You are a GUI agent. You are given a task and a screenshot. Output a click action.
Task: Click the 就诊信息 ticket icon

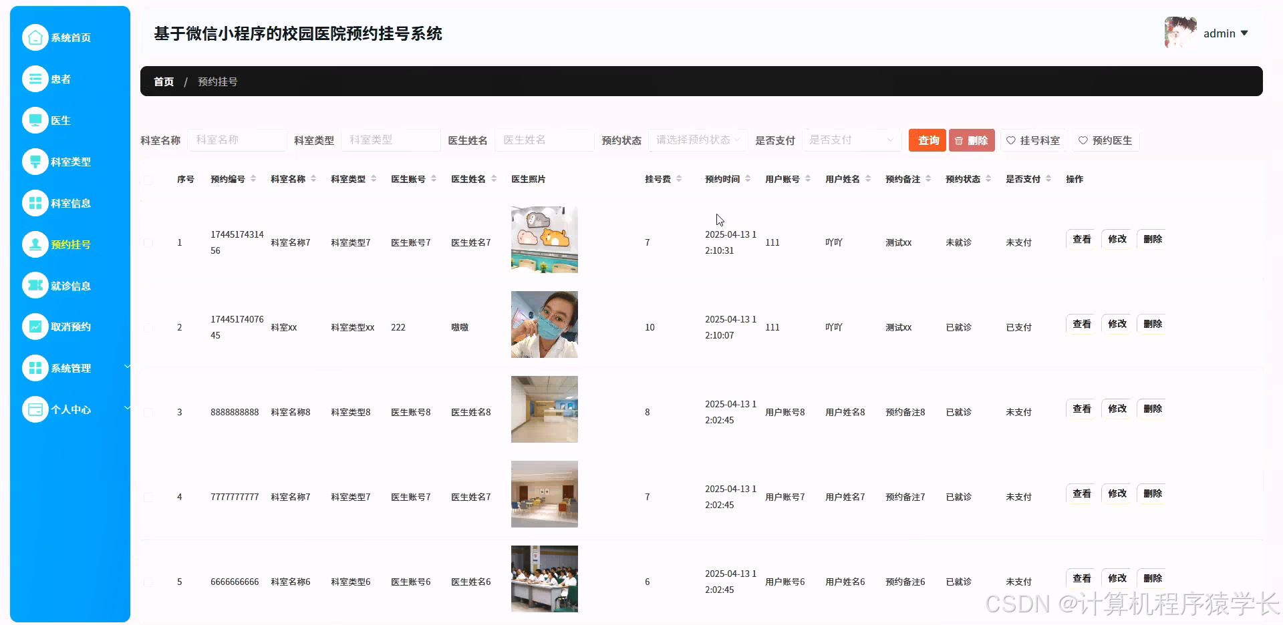click(35, 286)
